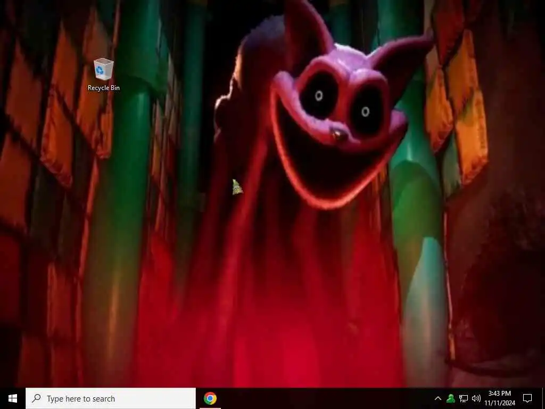The width and height of the screenshot is (545, 409).
Task: Click the Show desktop strip after notifications
Action: coord(543,398)
